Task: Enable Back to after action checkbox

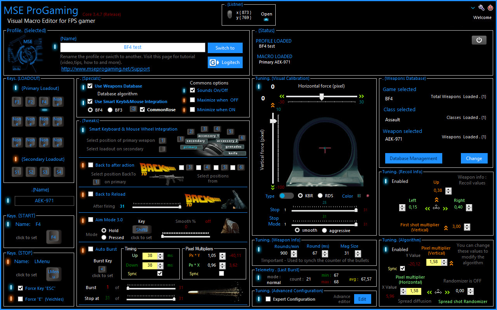Action: click(x=90, y=165)
